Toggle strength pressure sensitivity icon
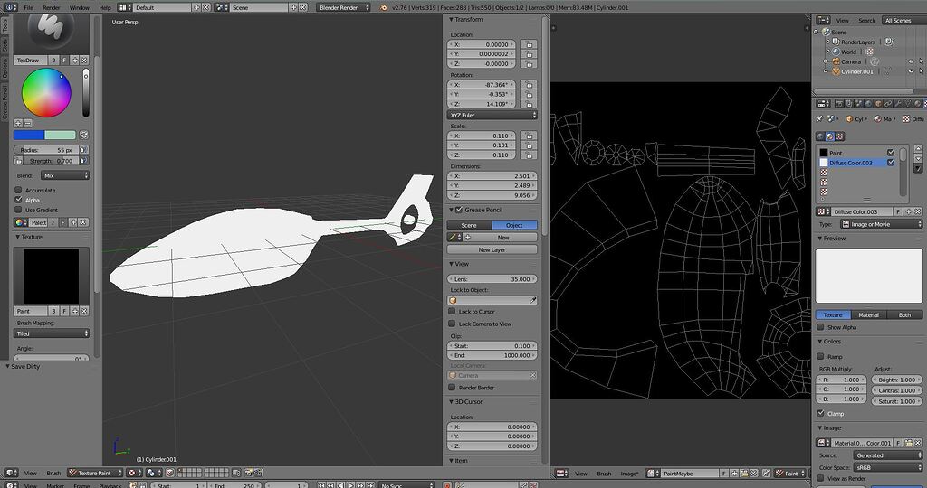Image resolution: width=927 pixels, height=488 pixels. point(83,161)
